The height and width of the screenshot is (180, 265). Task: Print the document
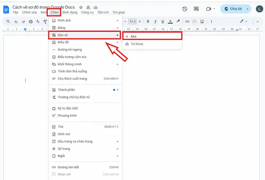pyautogui.click(x=31, y=22)
